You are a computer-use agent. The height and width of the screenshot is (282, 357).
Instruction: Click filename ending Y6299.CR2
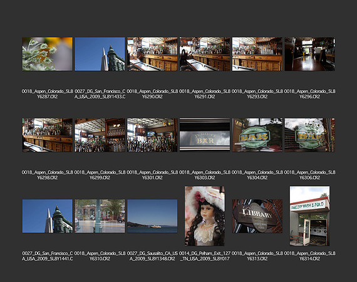[x=100, y=175]
